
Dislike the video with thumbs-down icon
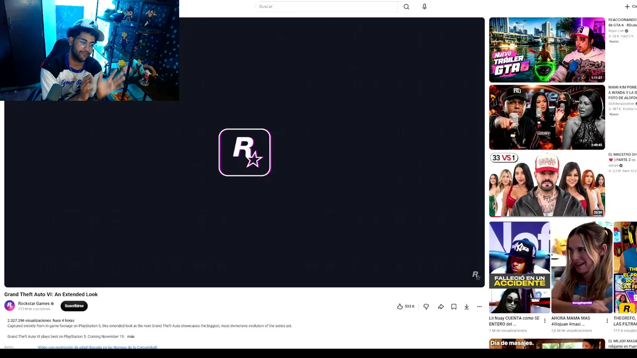pos(426,307)
